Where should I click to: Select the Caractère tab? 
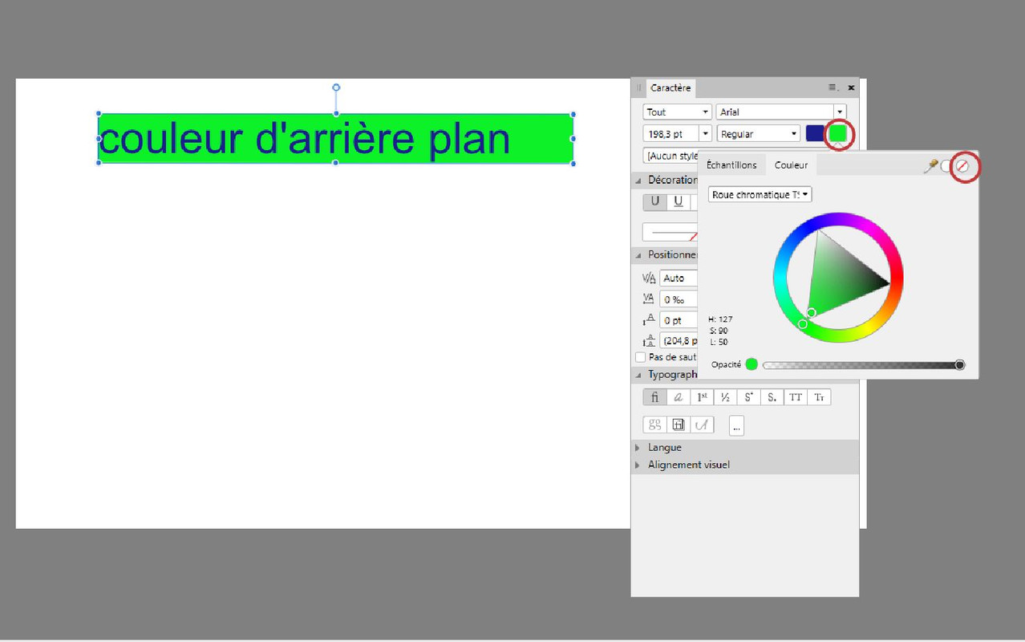[670, 87]
